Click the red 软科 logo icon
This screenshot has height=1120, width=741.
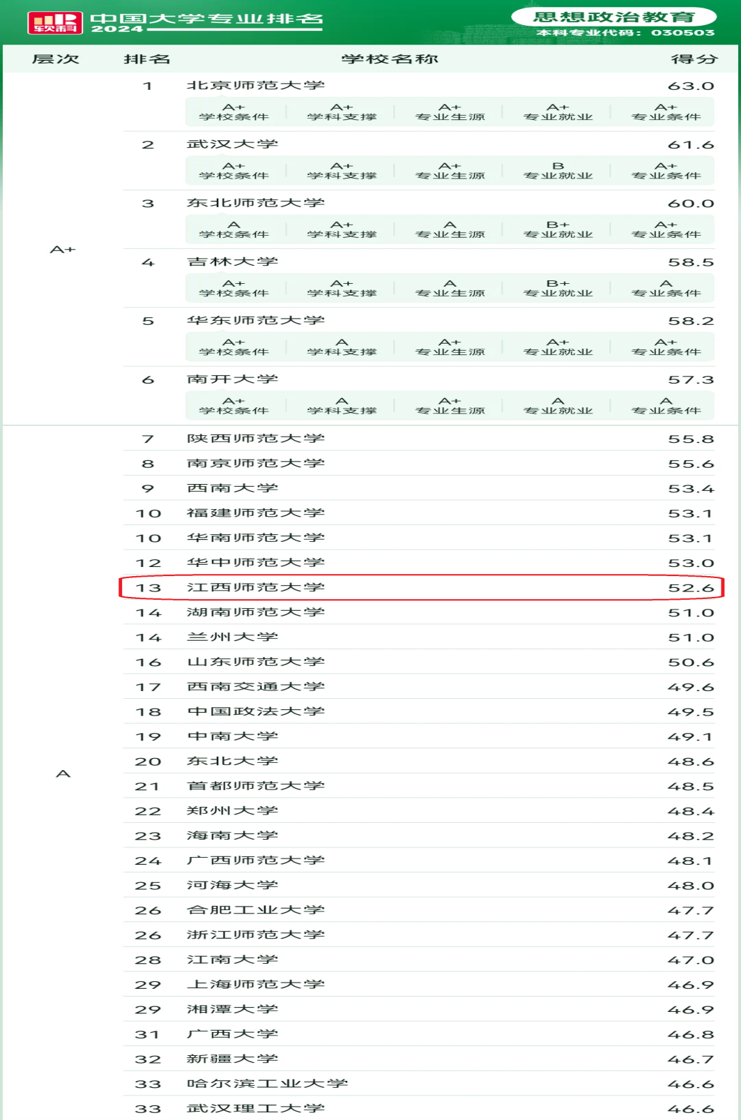click(x=55, y=23)
